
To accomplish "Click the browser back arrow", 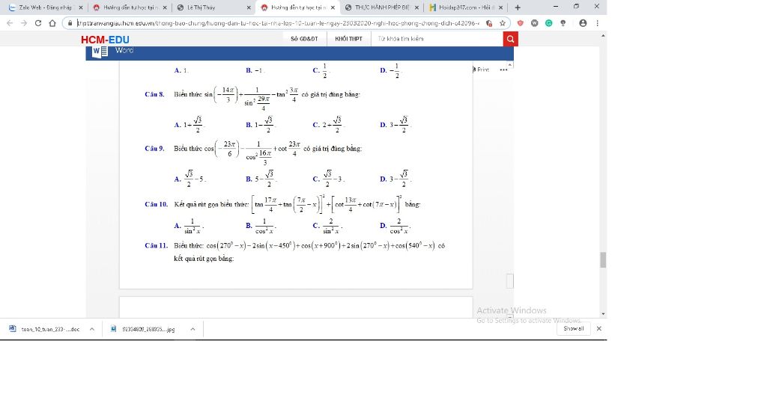I will point(10,23).
